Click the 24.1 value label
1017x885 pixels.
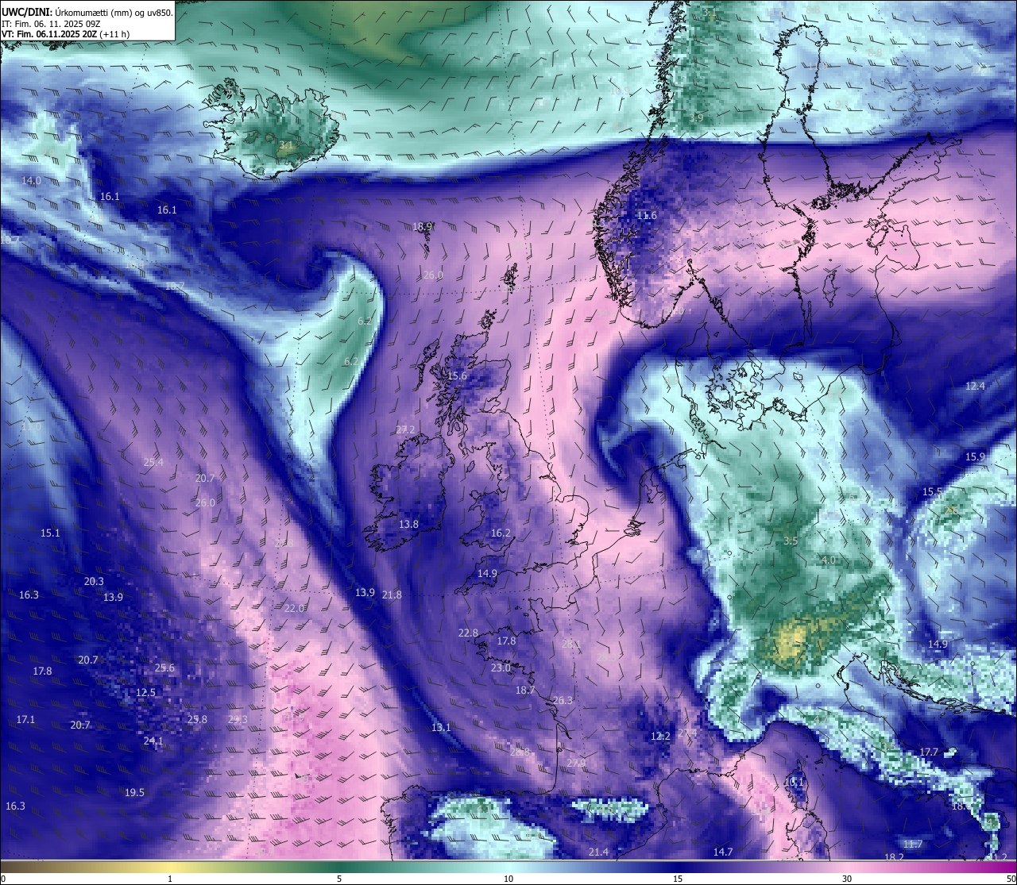click(x=153, y=741)
